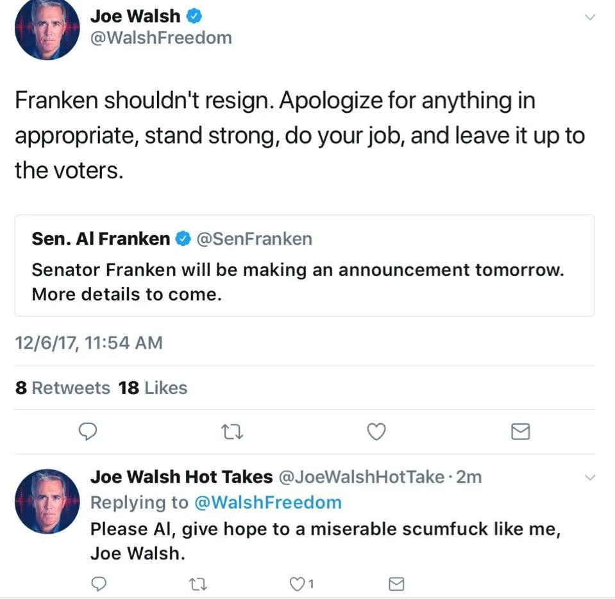Open the quoted Sen. Al Franken tweet

point(305,282)
